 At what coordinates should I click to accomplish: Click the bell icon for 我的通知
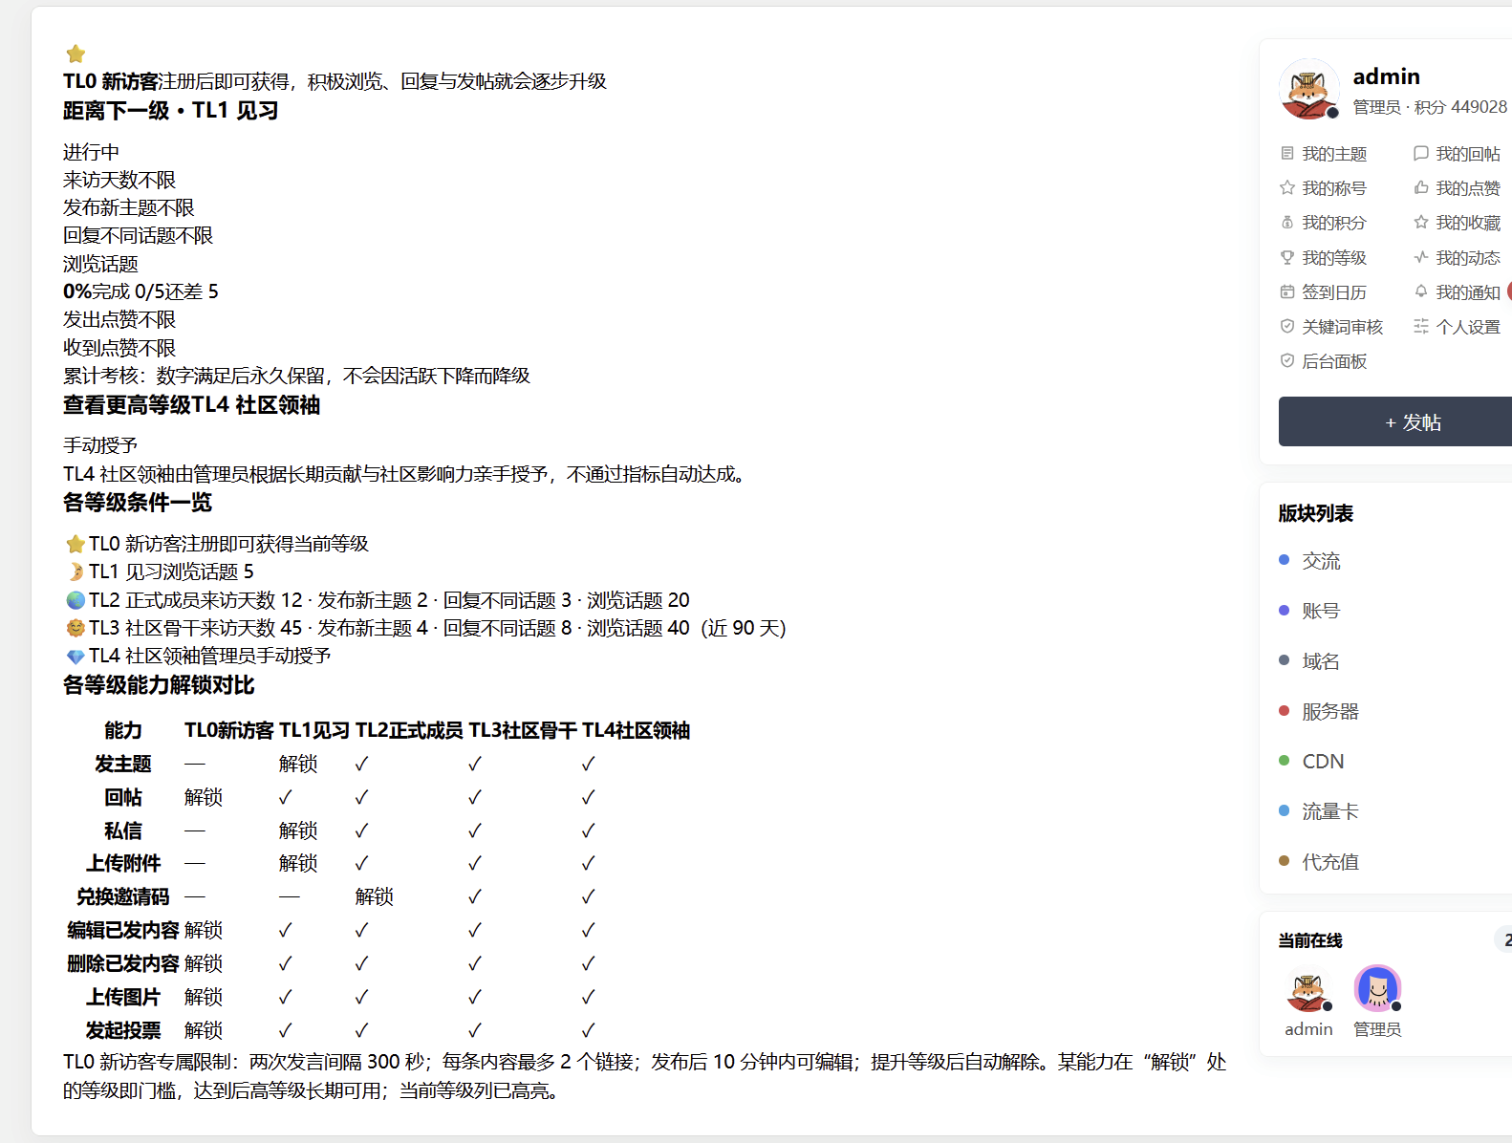[1421, 291]
